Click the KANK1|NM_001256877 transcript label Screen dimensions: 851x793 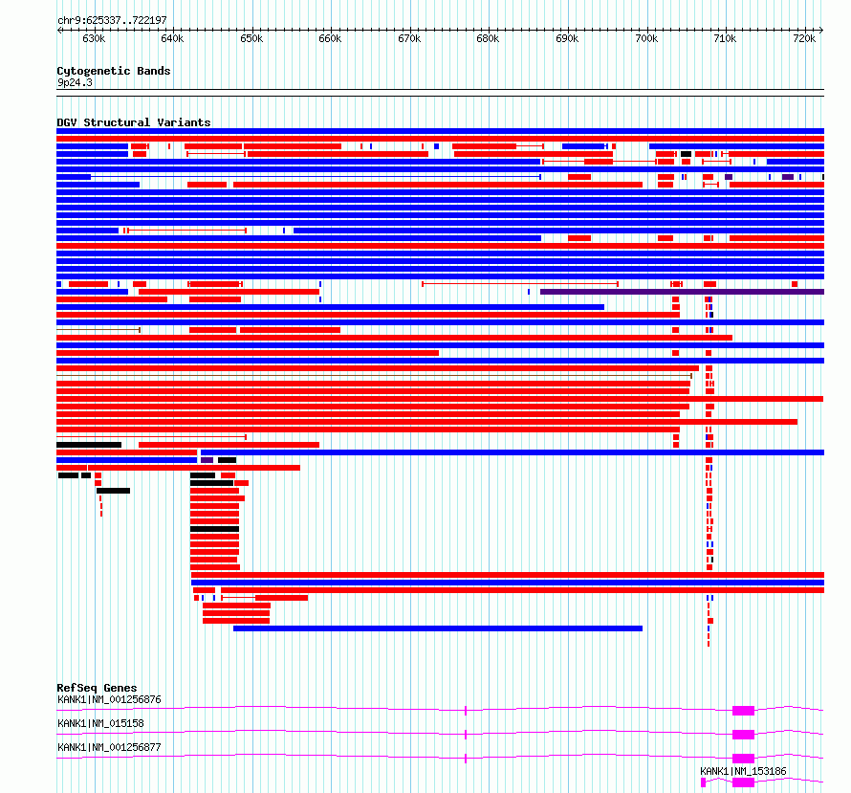(x=109, y=747)
